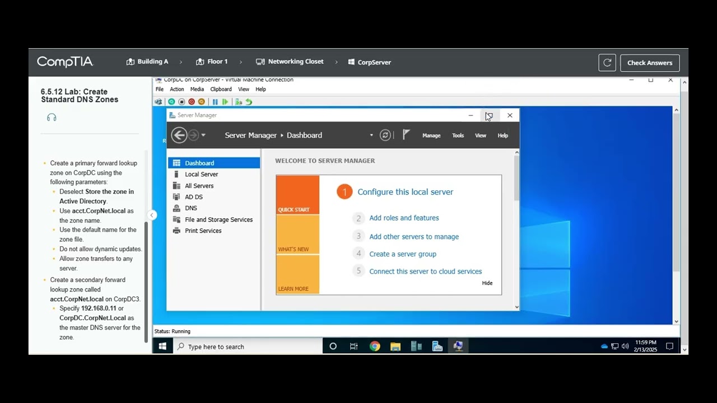This screenshot has height=403, width=717.
Task: Select DNS in the Server Manager sidebar
Action: pyautogui.click(x=213, y=208)
